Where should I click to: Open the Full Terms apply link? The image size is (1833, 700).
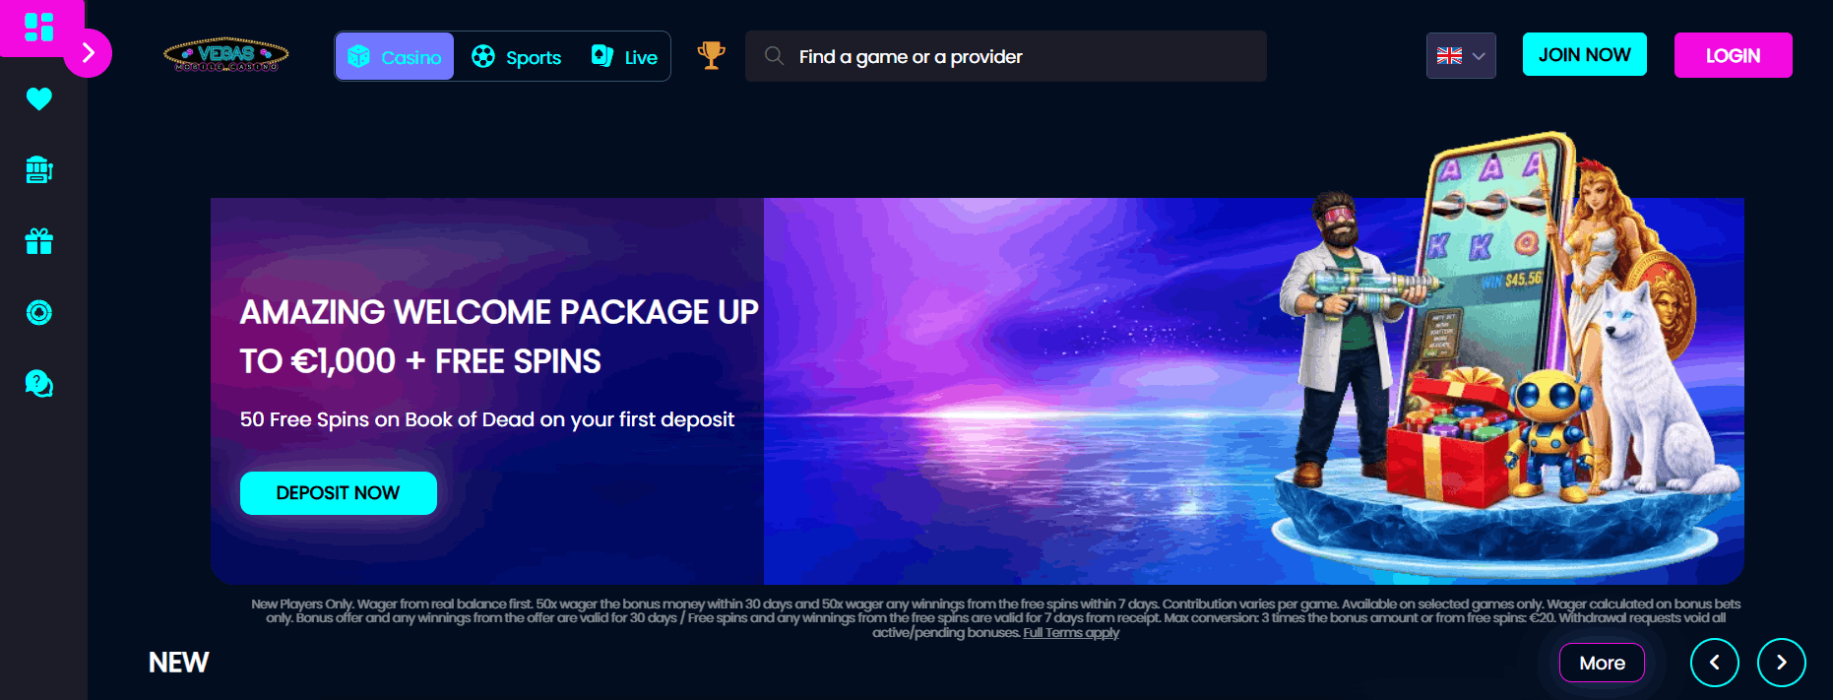1071,633
